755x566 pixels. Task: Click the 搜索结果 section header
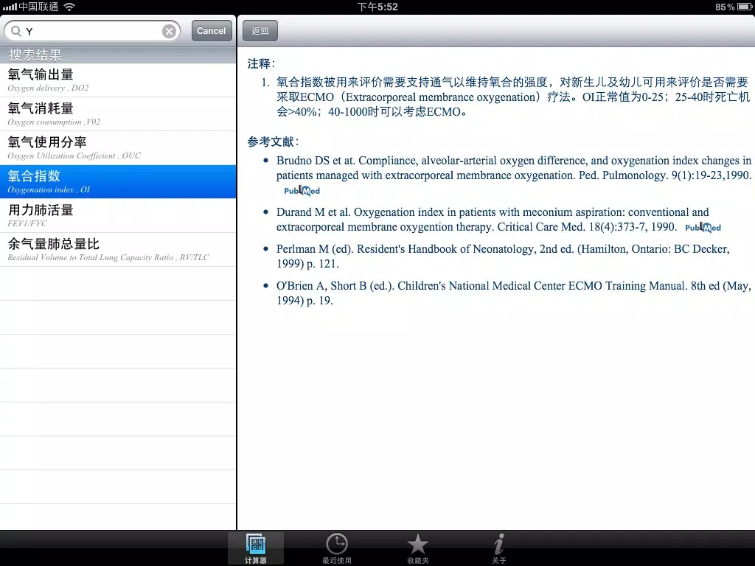(118, 55)
